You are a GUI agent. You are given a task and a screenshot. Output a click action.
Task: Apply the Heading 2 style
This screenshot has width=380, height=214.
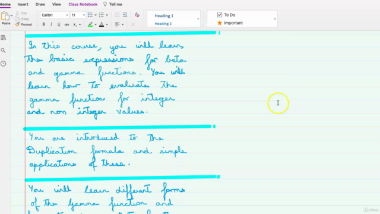163,24
